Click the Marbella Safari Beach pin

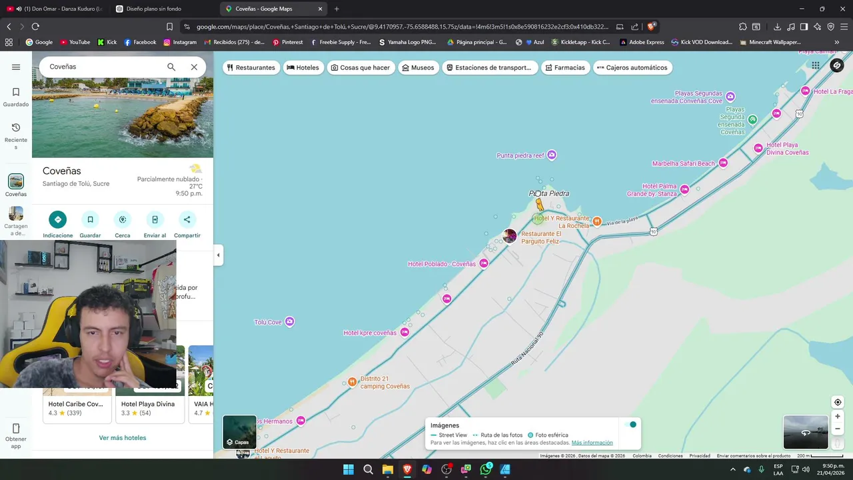[723, 163]
